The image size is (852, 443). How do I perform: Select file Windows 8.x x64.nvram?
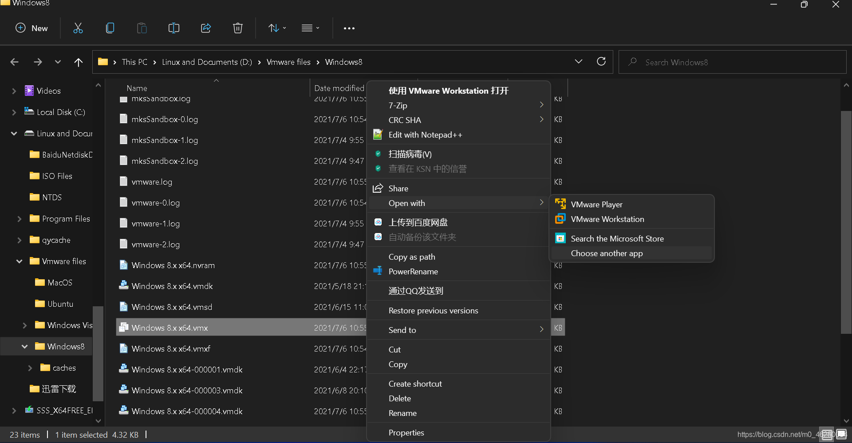click(173, 265)
